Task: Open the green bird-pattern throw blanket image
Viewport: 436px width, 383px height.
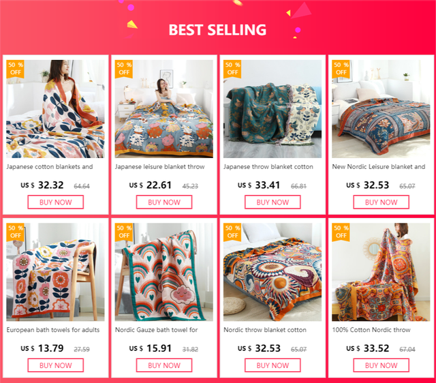Action: click(272, 109)
